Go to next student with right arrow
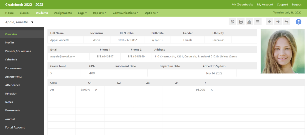The image size is (307, 135). (278, 22)
